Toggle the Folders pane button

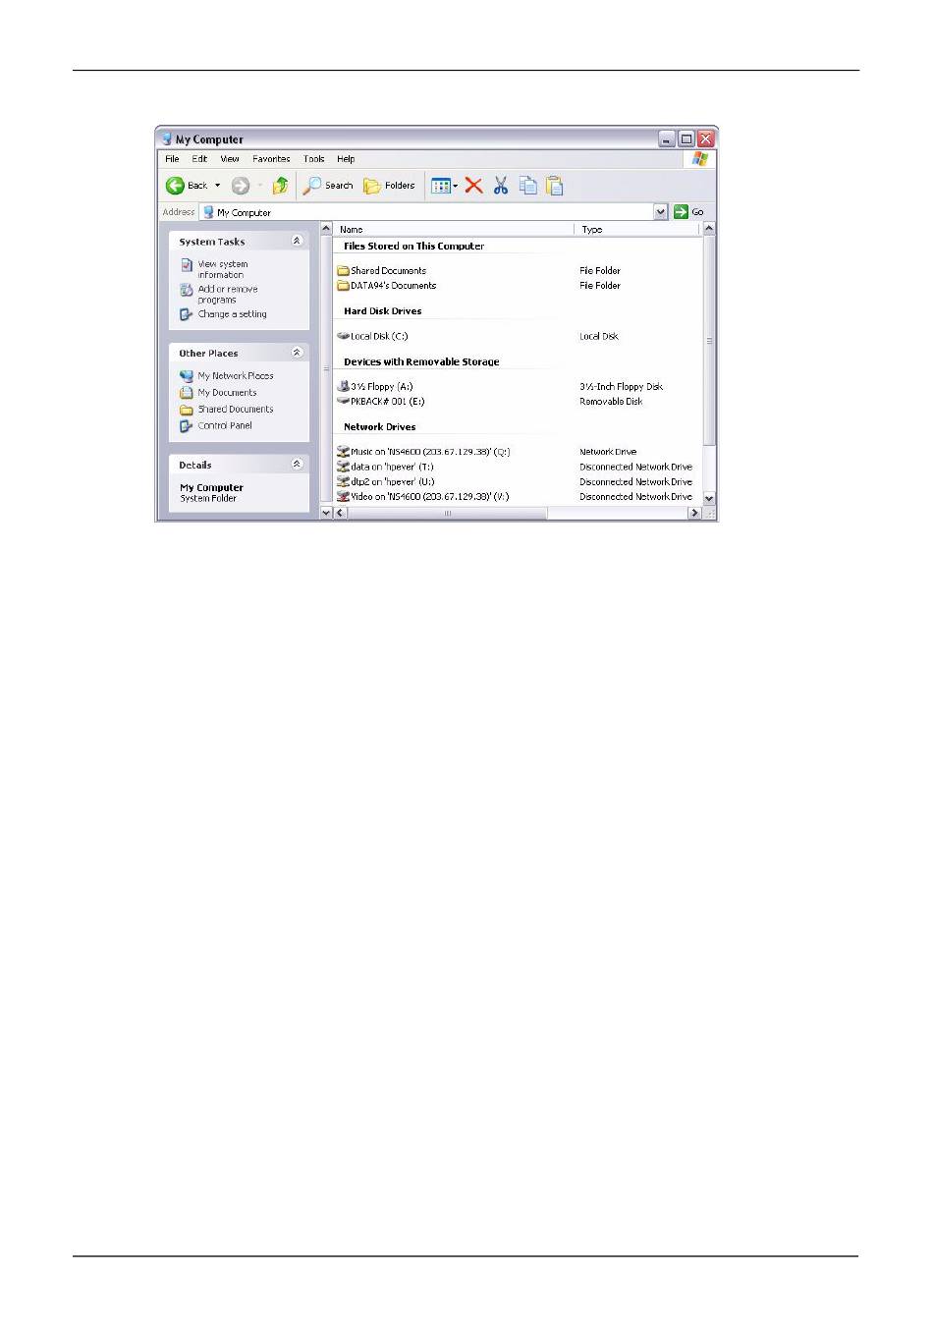coord(390,186)
